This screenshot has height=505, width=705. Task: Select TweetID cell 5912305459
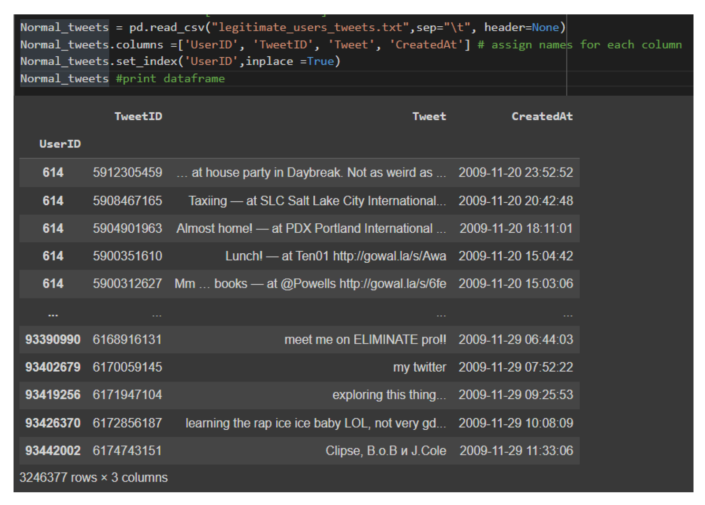pyautogui.click(x=127, y=172)
